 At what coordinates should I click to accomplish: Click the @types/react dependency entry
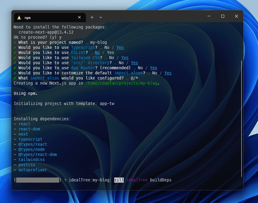pyautogui.click(x=33, y=145)
